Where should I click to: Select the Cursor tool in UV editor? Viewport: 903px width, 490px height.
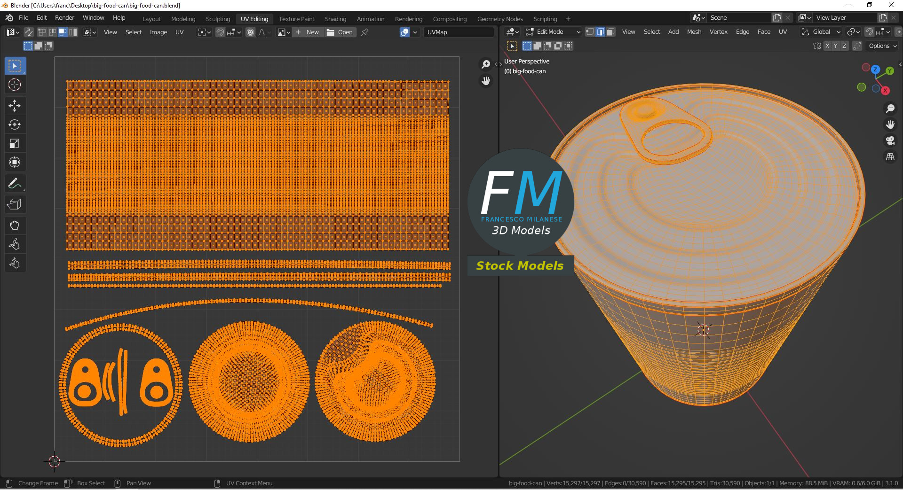pos(15,85)
